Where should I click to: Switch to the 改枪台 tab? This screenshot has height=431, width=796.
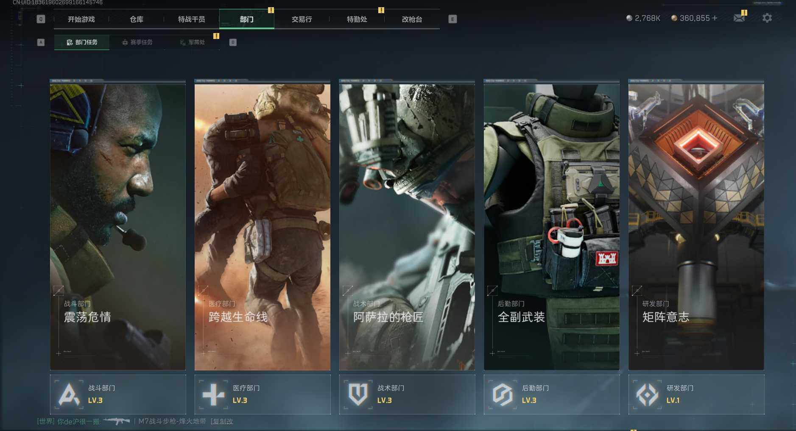(412, 19)
